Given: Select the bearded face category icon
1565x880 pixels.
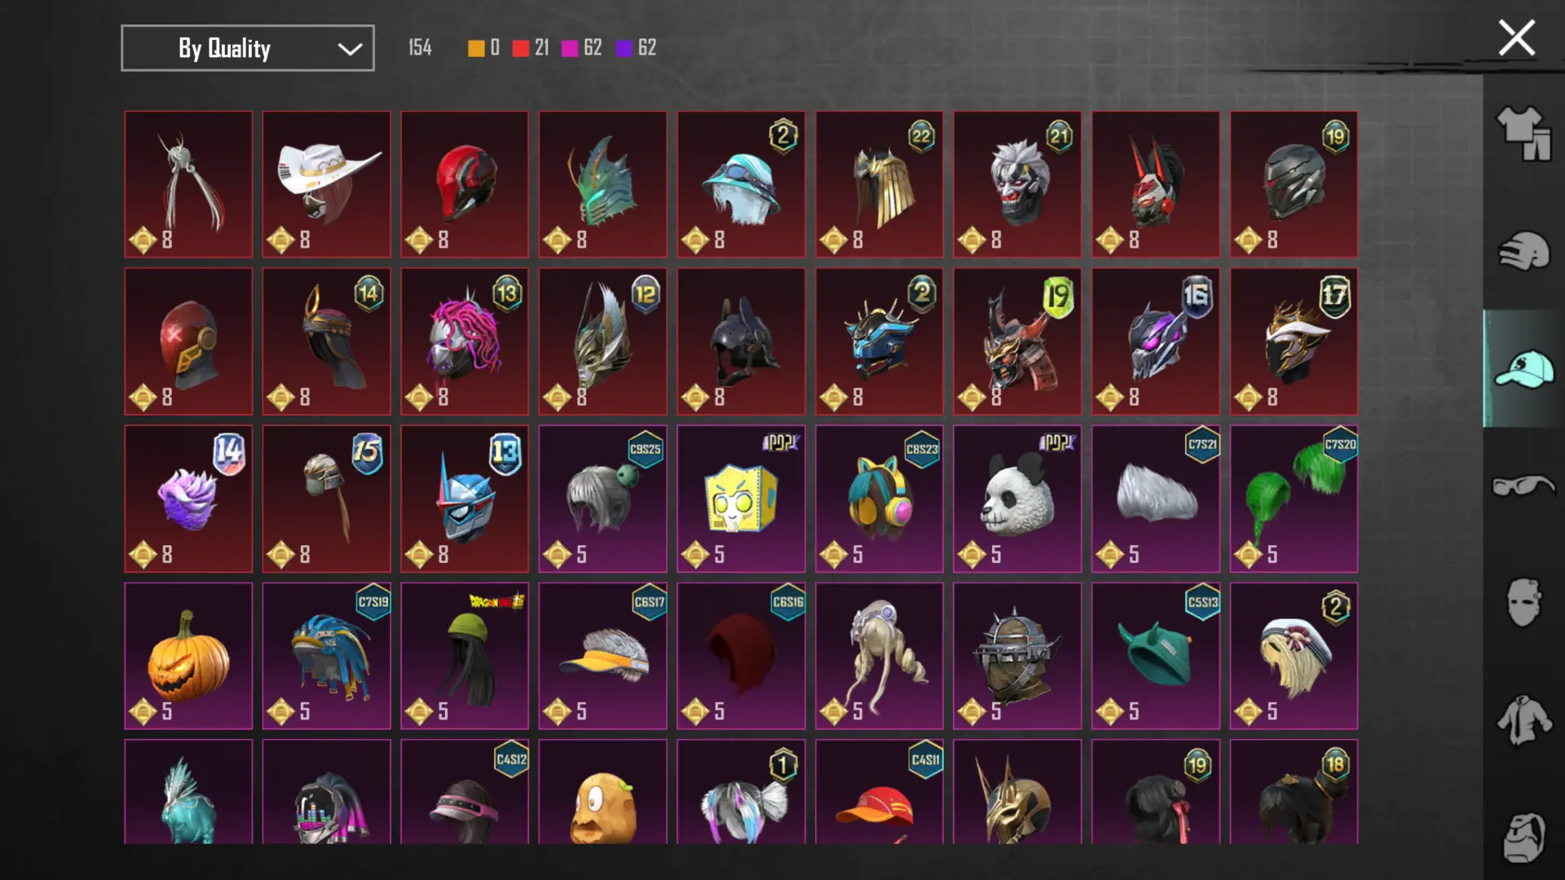Looking at the screenshot, I should click(x=1523, y=837).
